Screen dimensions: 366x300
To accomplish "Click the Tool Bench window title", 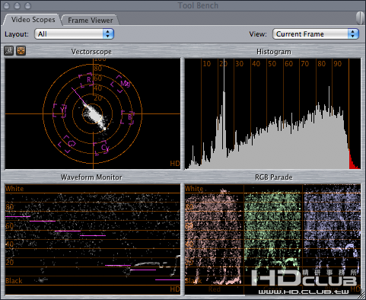I will pyautogui.click(x=198, y=5).
